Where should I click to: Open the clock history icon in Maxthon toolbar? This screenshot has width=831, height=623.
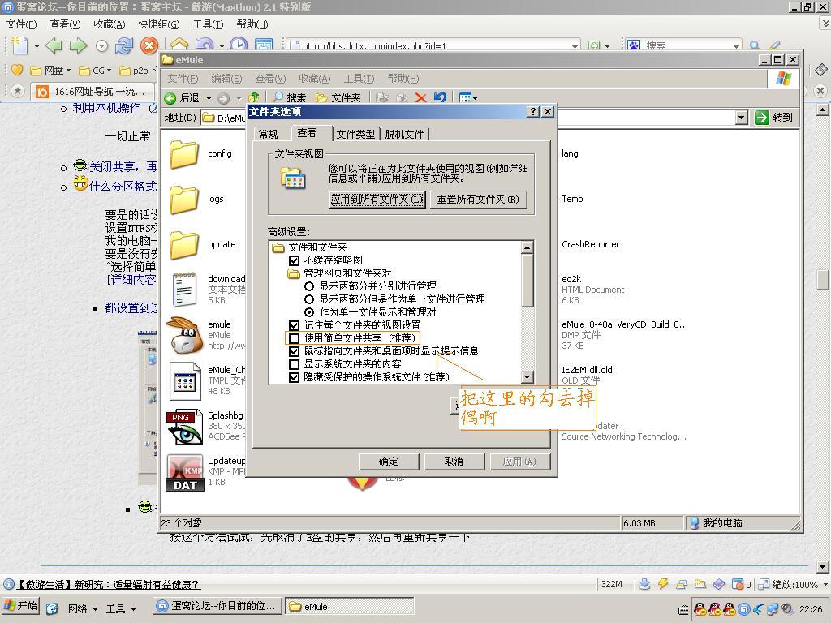[239, 45]
